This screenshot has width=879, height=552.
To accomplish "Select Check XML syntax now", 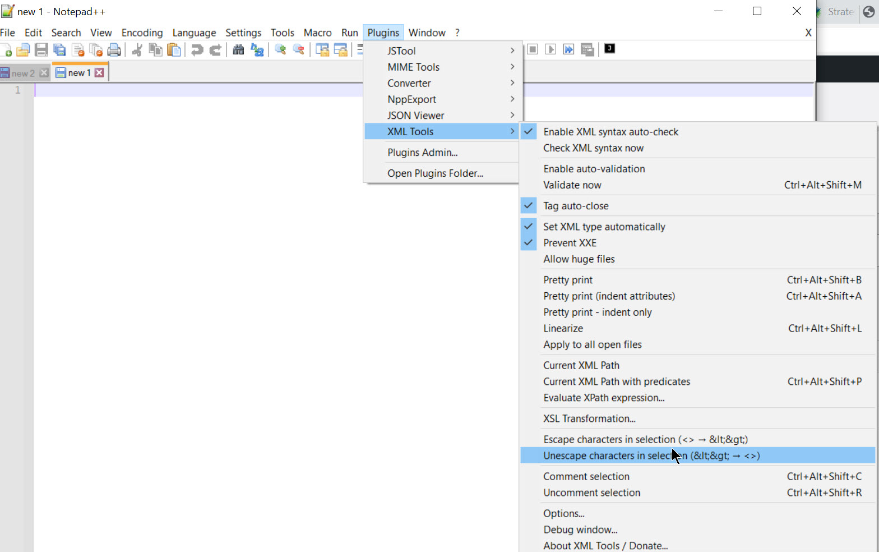I will 698,148.
